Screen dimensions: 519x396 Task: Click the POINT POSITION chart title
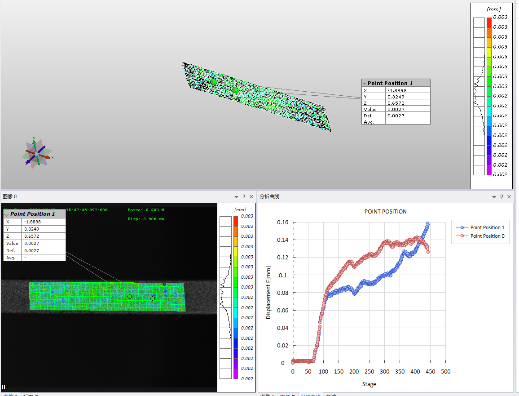click(x=385, y=212)
